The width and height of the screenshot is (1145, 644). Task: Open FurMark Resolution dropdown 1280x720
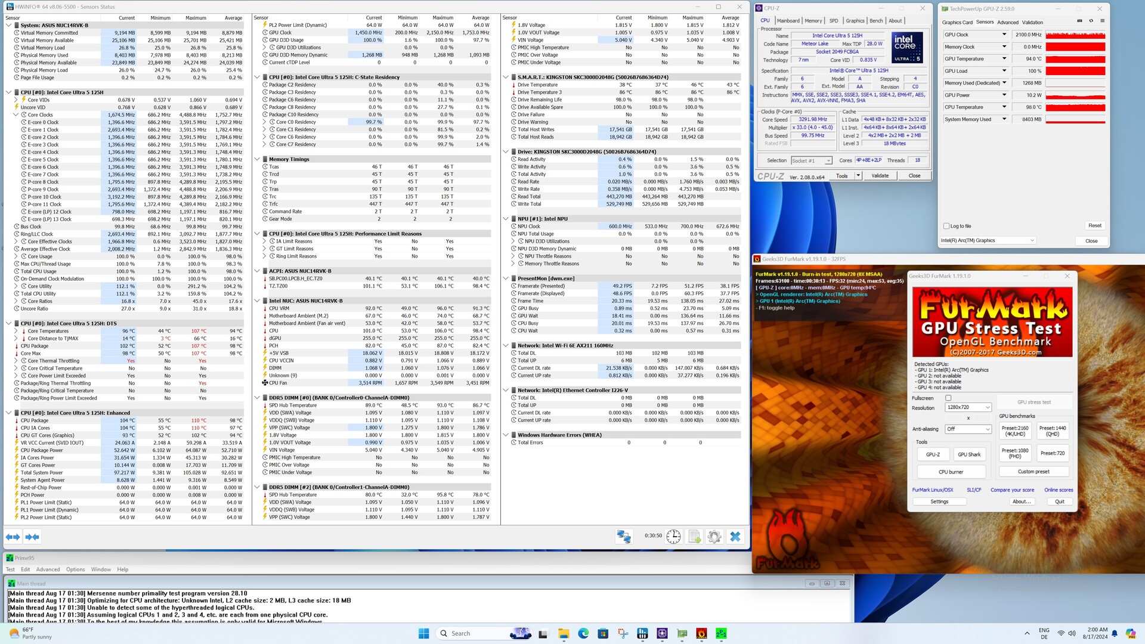(968, 407)
